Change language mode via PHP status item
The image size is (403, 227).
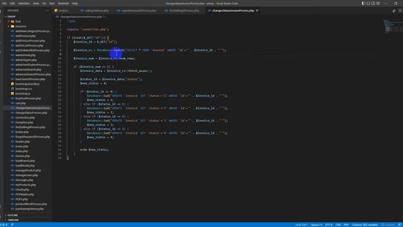(x=346, y=224)
